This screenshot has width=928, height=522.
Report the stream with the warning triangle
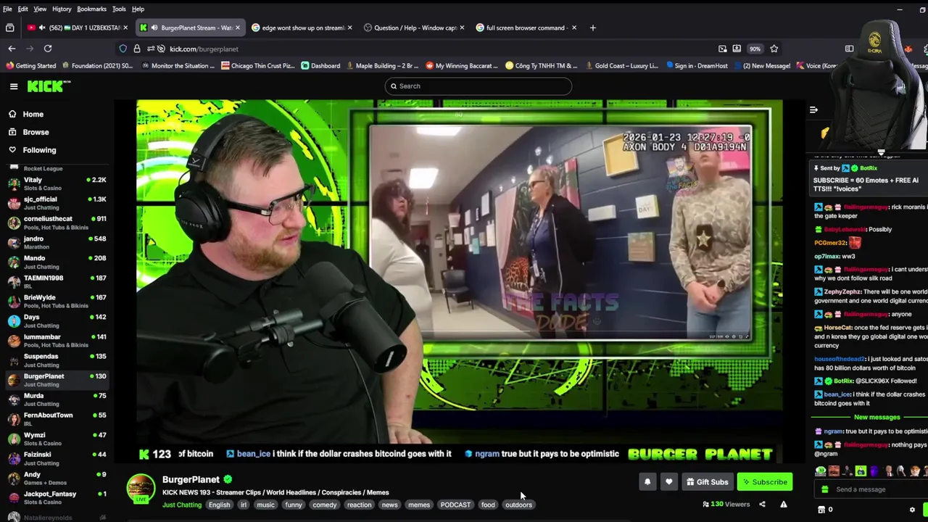tap(784, 505)
